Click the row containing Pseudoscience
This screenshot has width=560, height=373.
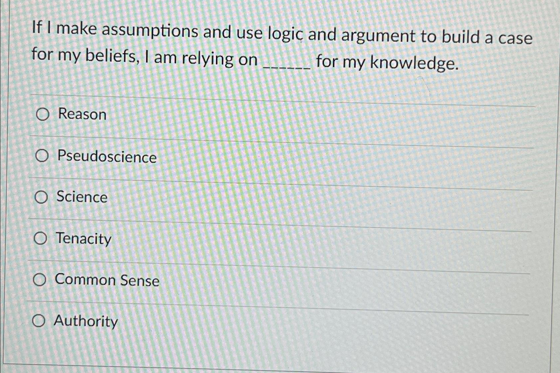point(233,157)
